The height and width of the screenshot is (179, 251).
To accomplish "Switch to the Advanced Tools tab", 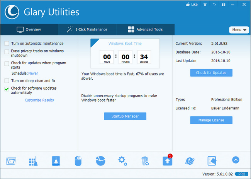I will point(145,29).
